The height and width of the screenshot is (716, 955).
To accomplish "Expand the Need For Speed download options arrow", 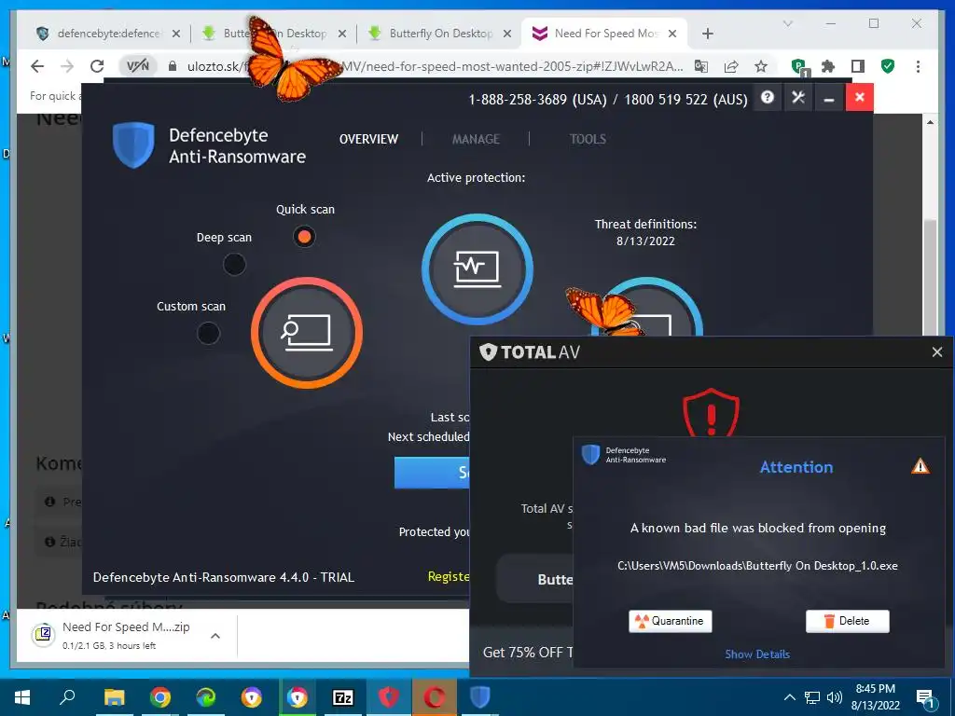I will tap(215, 636).
